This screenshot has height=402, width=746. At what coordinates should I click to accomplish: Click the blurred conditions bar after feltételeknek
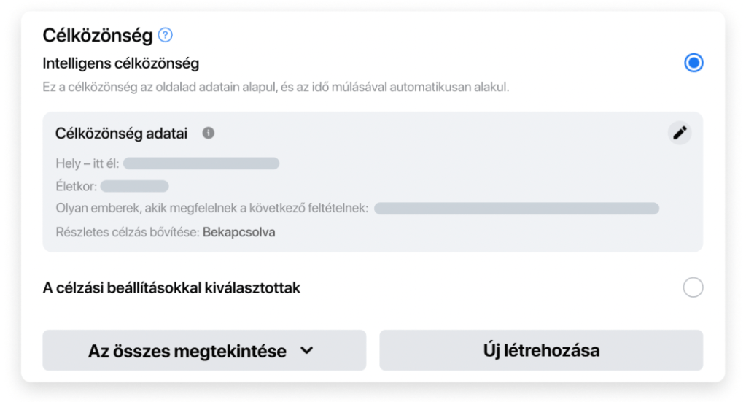point(516,209)
